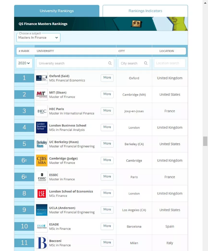This screenshot has height=251, width=208.
Task: Click the Bocconi logo
Action: tap(41, 243)
